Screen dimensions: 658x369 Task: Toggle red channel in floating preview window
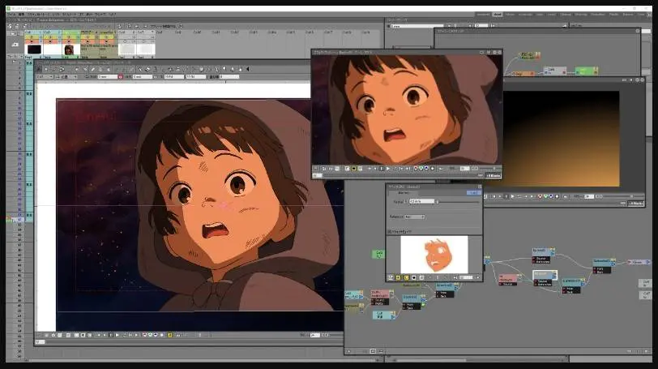pyautogui.click(x=416, y=169)
